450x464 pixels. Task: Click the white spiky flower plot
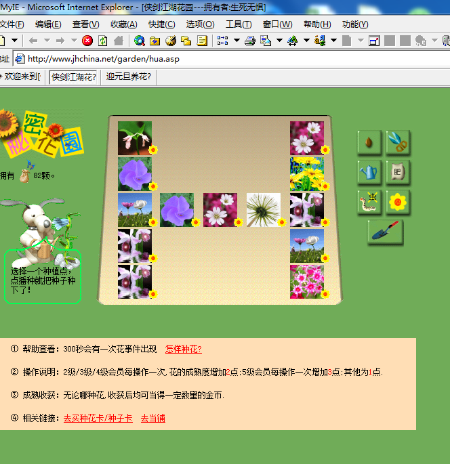pos(264,210)
